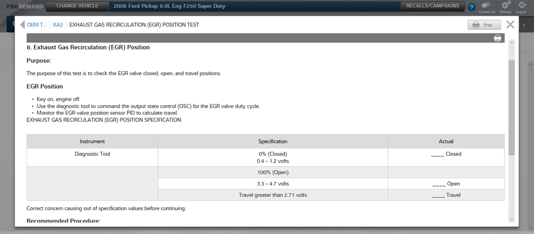Click the dialog vertical scrollbar thumb
Image resolution: width=534 pixels, height=234 pixels.
(512, 108)
